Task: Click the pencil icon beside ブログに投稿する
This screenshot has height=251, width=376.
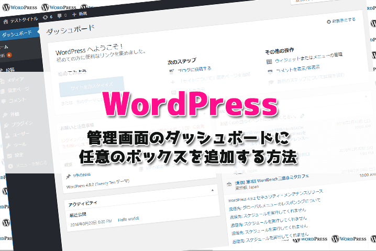Action: click(171, 71)
